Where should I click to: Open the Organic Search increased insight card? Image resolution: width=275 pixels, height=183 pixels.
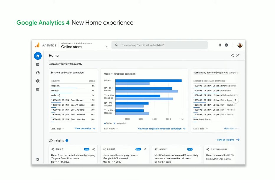73,155
